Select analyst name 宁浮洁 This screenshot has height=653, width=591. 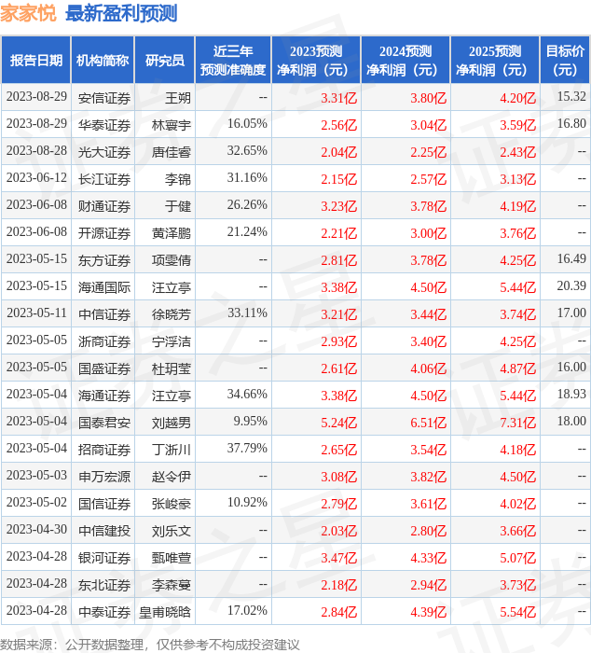pyautogui.click(x=172, y=342)
